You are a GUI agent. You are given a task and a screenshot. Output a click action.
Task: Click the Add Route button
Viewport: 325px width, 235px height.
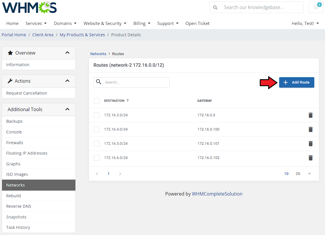click(297, 82)
